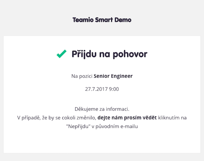Viewport: 204px width, 161px height.
Task: Click the text "v původním e-mailu"
Action: point(115,126)
